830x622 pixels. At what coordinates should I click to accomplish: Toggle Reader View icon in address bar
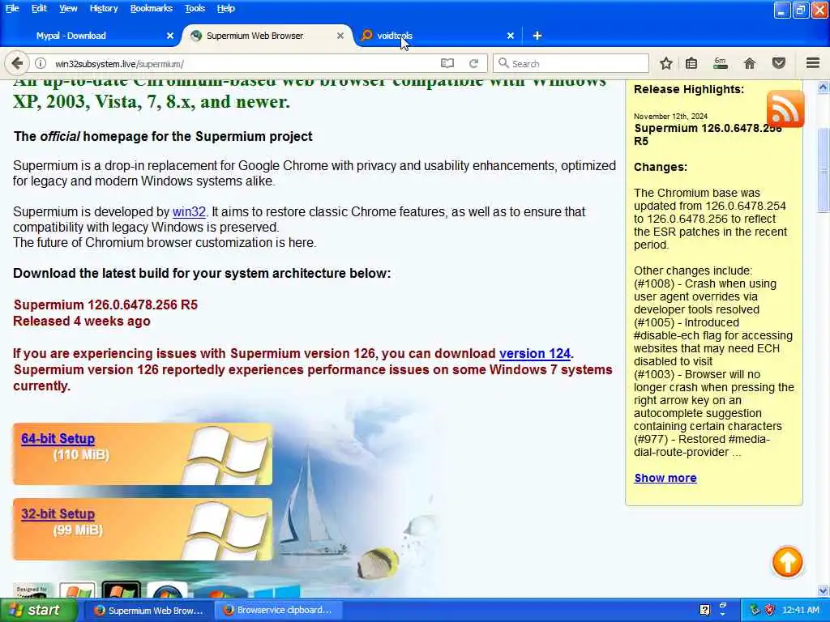[x=447, y=63]
